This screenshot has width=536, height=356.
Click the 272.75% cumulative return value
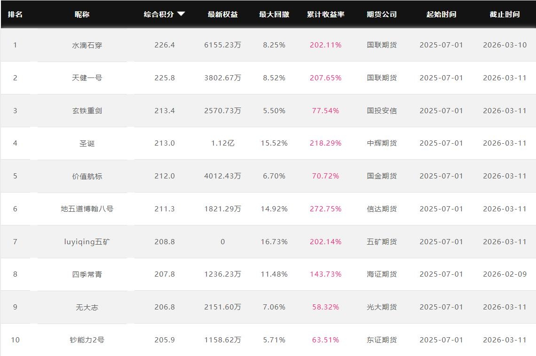325,209
